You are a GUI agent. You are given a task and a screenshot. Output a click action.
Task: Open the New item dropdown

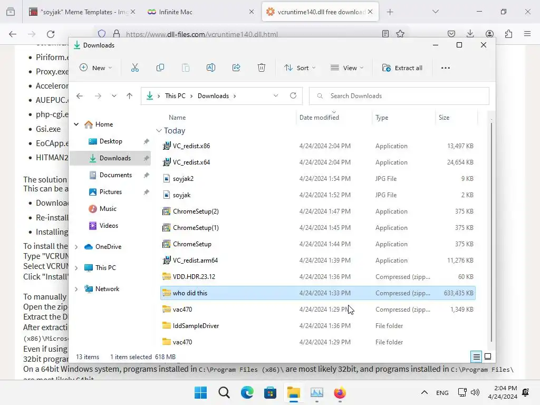click(96, 68)
